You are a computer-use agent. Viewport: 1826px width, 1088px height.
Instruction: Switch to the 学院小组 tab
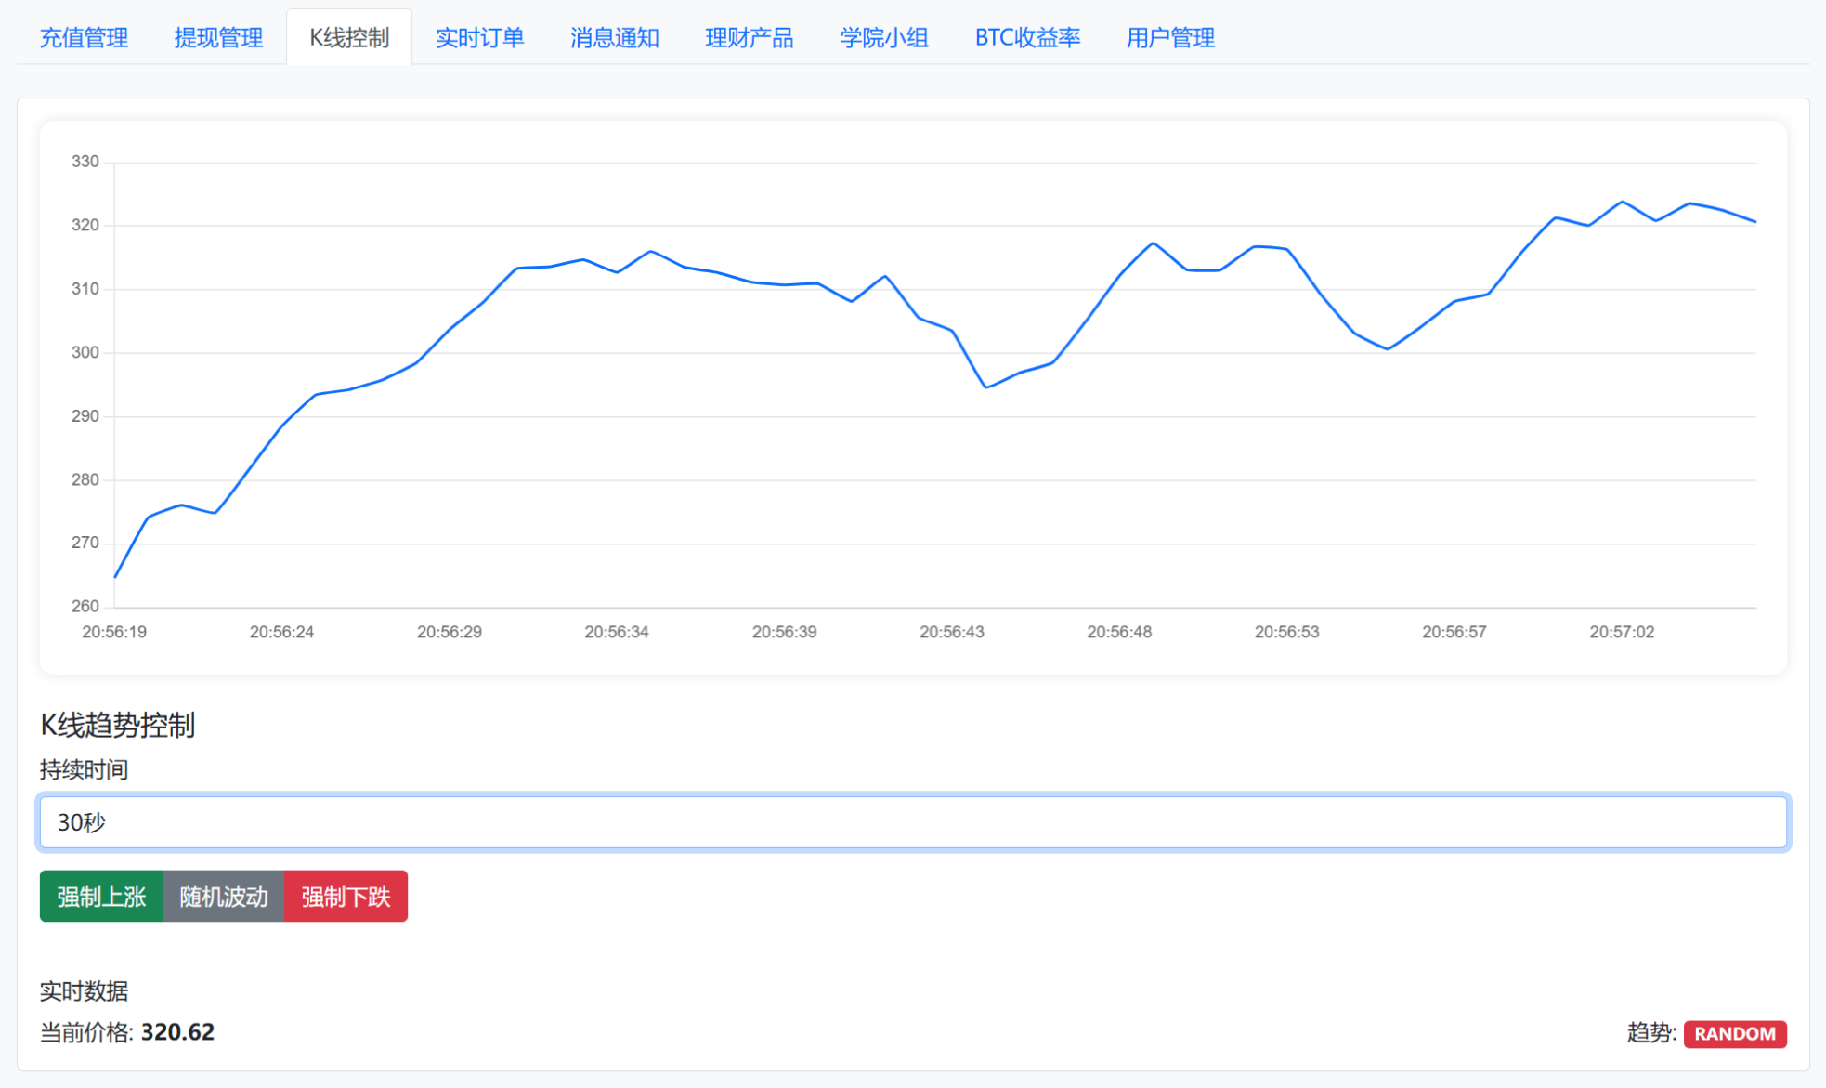[x=884, y=38]
